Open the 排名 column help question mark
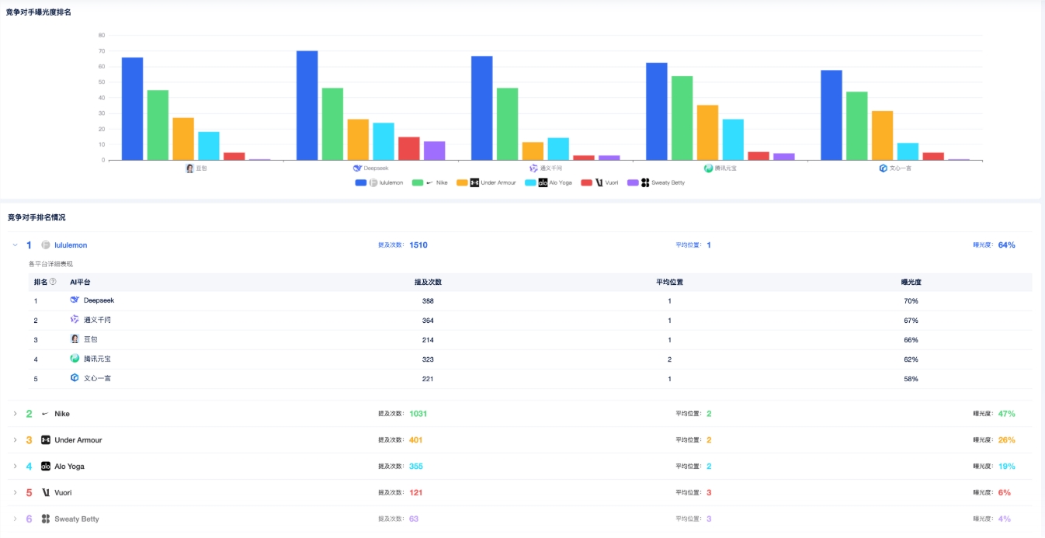This screenshot has width=1045, height=538. tap(52, 283)
